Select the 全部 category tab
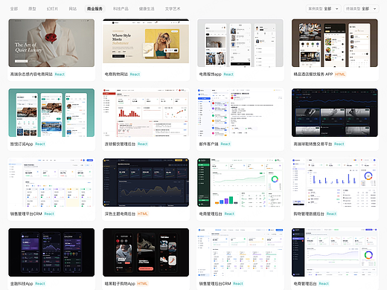The height and width of the screenshot is (290, 387). (14, 9)
